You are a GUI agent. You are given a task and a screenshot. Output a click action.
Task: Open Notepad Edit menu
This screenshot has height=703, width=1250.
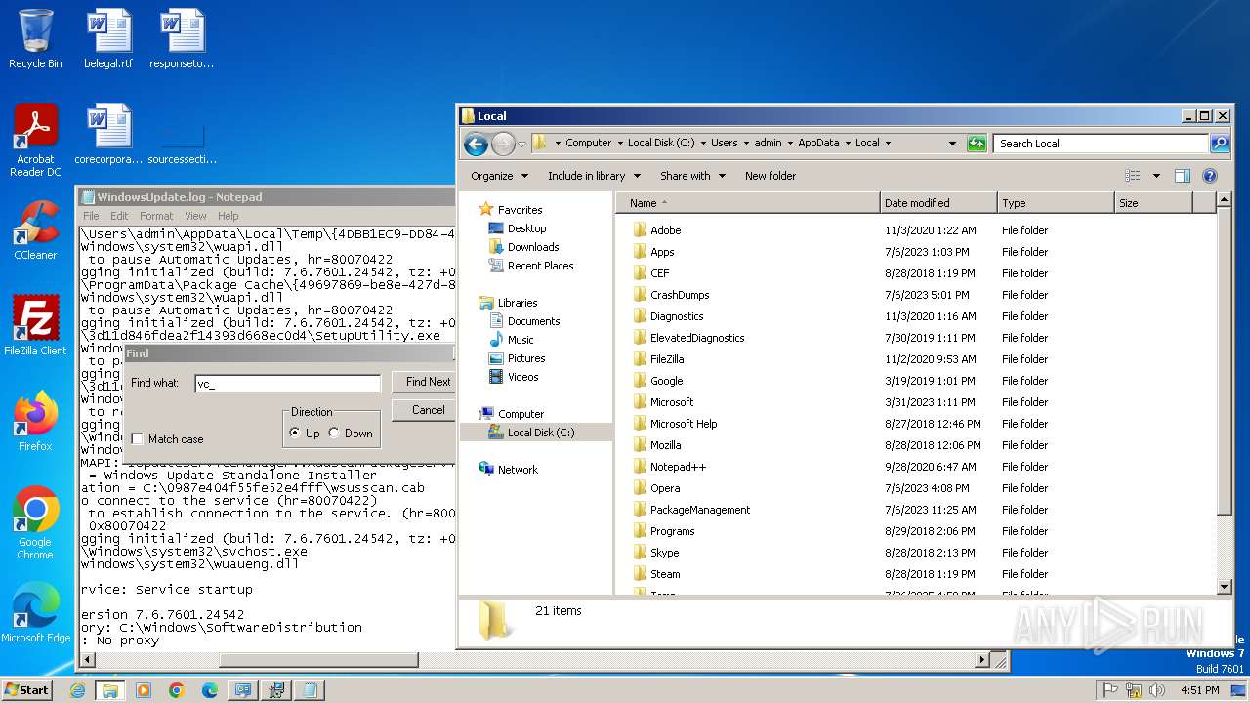click(119, 216)
